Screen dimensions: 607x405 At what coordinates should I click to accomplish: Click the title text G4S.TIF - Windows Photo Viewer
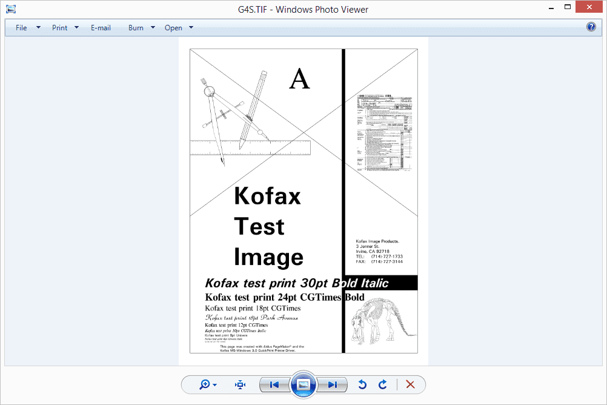pos(303,10)
